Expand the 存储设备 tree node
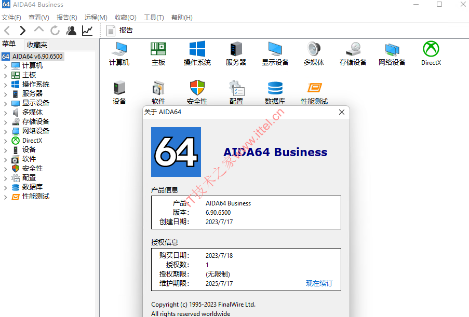The width and height of the screenshot is (469, 317). click(x=5, y=122)
